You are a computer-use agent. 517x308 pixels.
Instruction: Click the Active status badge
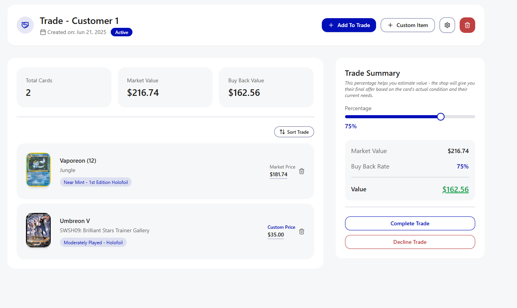pos(122,32)
